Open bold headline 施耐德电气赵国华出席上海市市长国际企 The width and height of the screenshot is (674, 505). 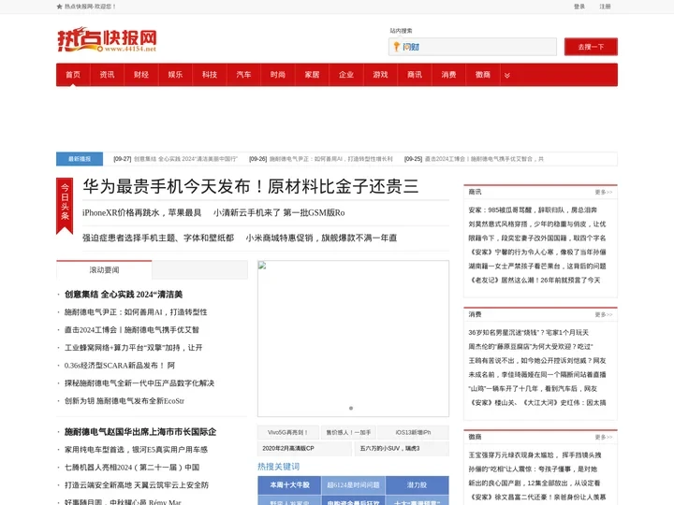(140, 432)
